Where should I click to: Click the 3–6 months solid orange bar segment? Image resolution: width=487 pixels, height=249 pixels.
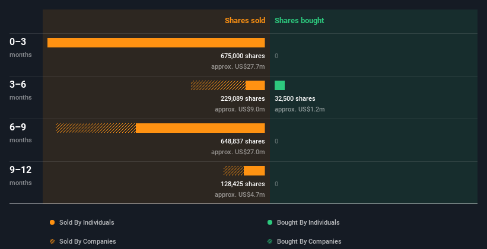pos(255,85)
